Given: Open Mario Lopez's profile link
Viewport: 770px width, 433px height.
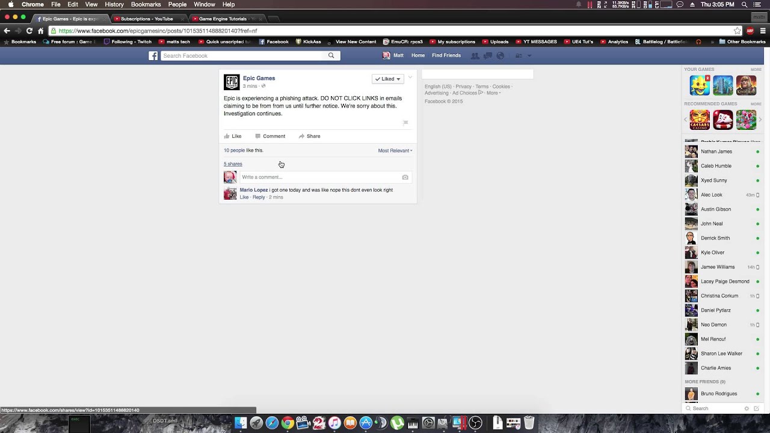Looking at the screenshot, I should (254, 190).
